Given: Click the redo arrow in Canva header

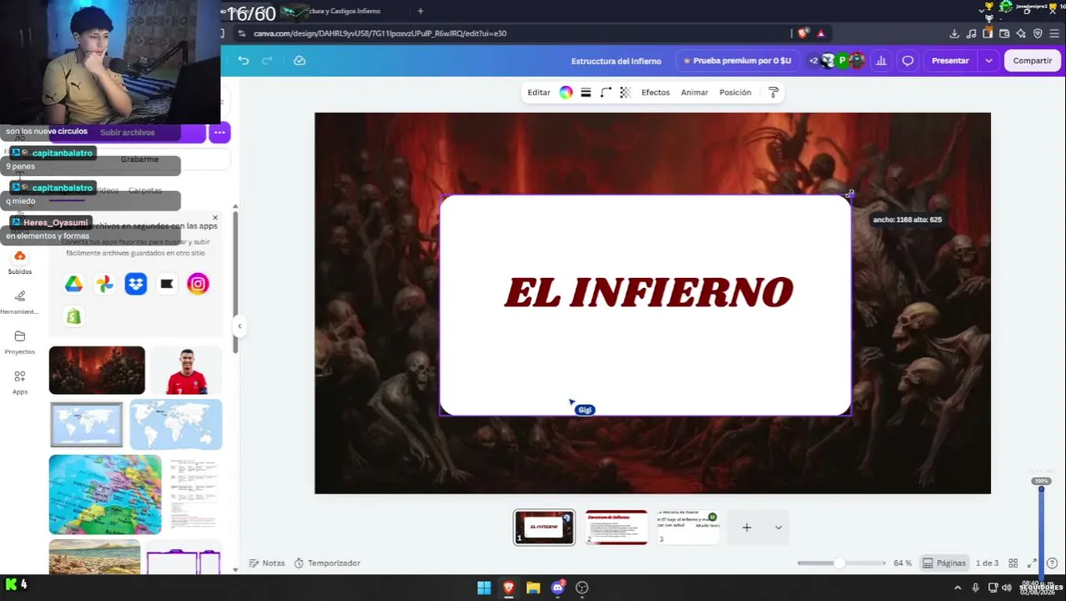Looking at the screenshot, I should (x=267, y=61).
